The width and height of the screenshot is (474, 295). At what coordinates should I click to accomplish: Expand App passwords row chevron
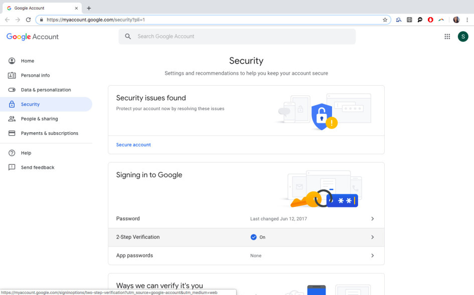(372, 255)
